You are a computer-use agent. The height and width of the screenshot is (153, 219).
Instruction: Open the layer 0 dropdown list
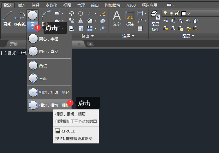click(190, 14)
